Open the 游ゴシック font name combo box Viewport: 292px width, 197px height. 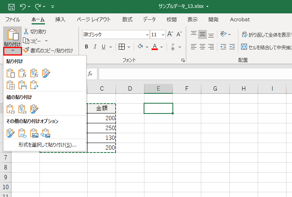[116, 35]
